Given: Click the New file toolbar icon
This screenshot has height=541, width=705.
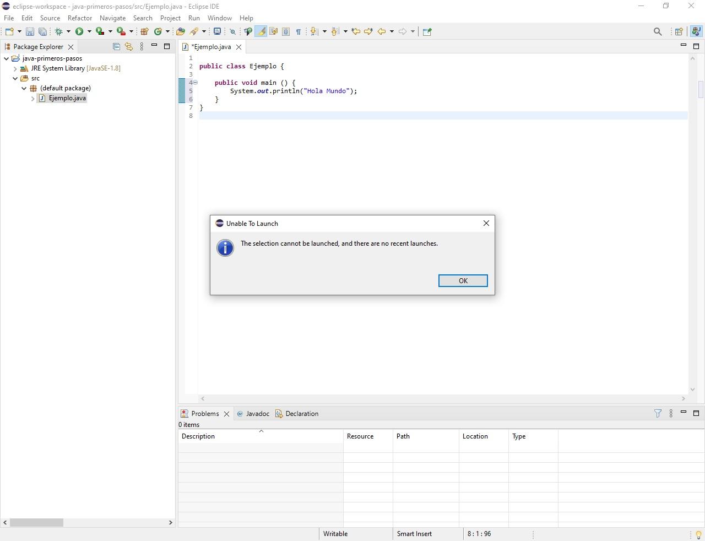Looking at the screenshot, I should 9,31.
